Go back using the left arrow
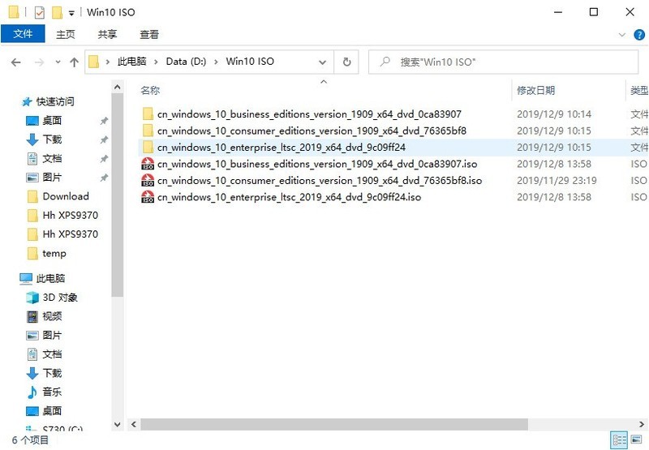 [15, 62]
